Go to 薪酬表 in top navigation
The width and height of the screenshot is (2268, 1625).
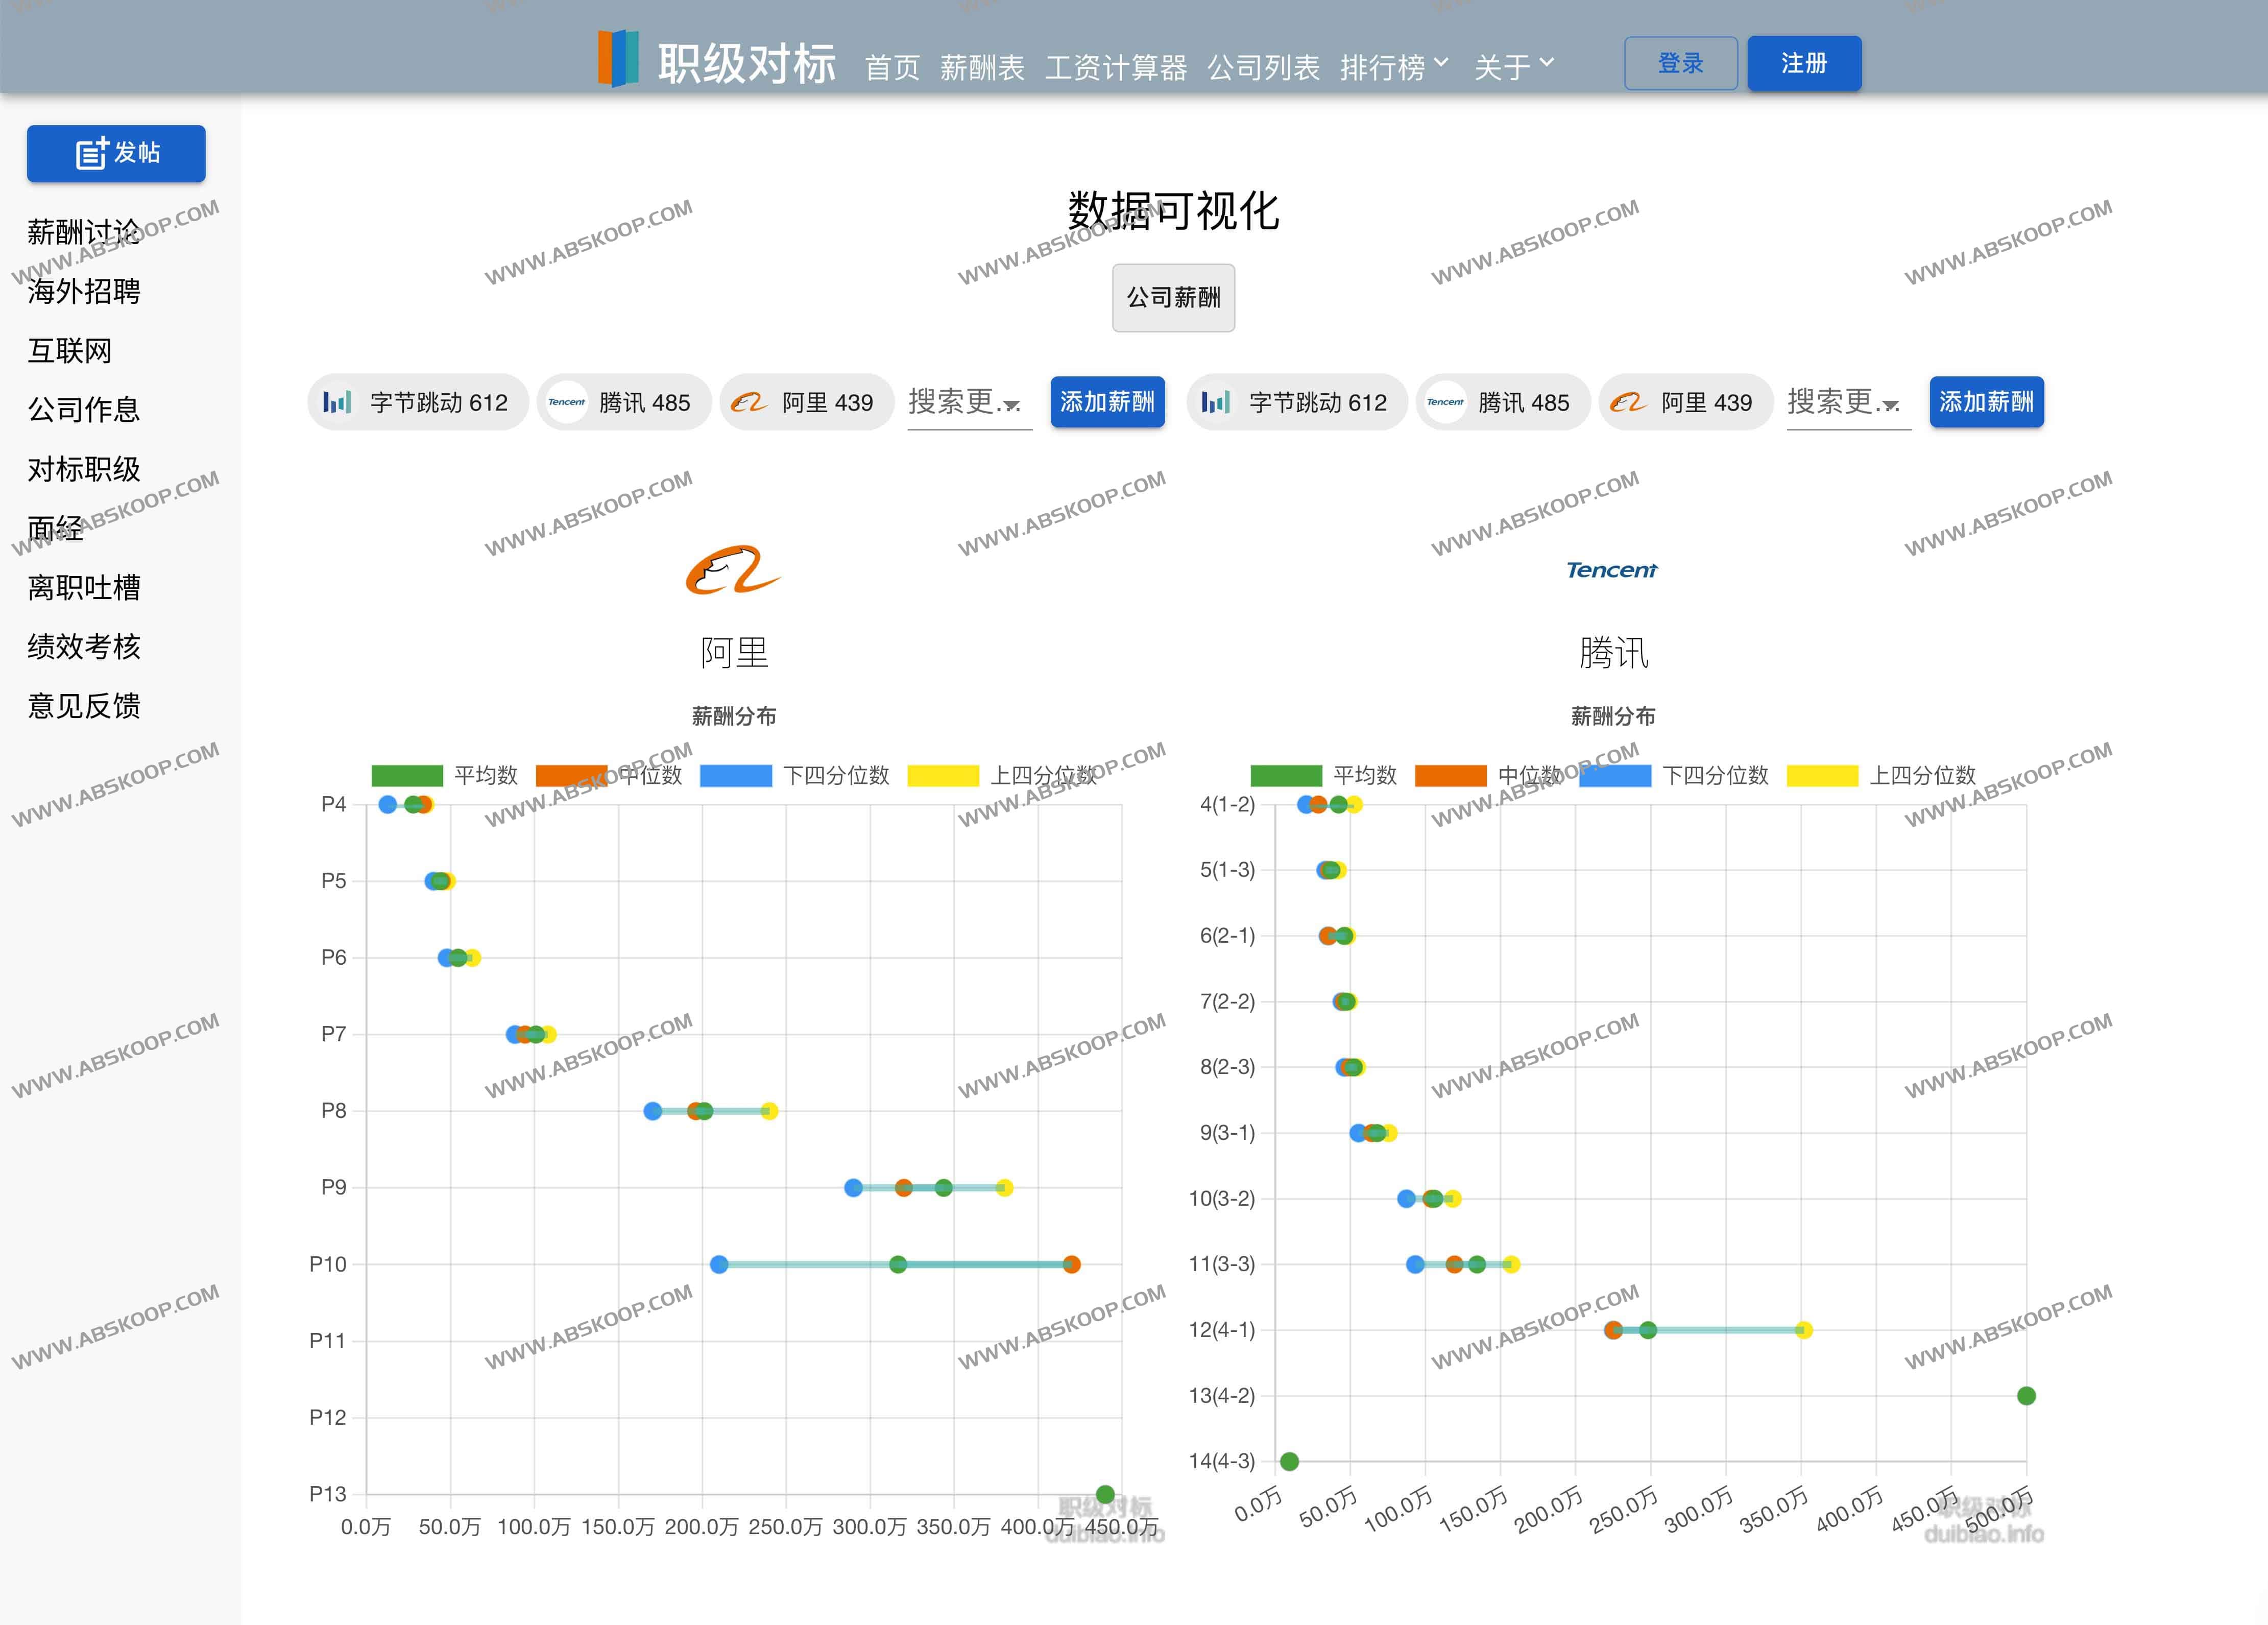pyautogui.click(x=982, y=67)
